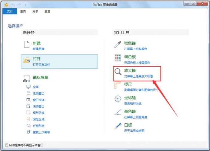Click the repeat arrow icon for 重复上次截取
The width and height of the screenshot is (210, 151).
(x=28, y=132)
